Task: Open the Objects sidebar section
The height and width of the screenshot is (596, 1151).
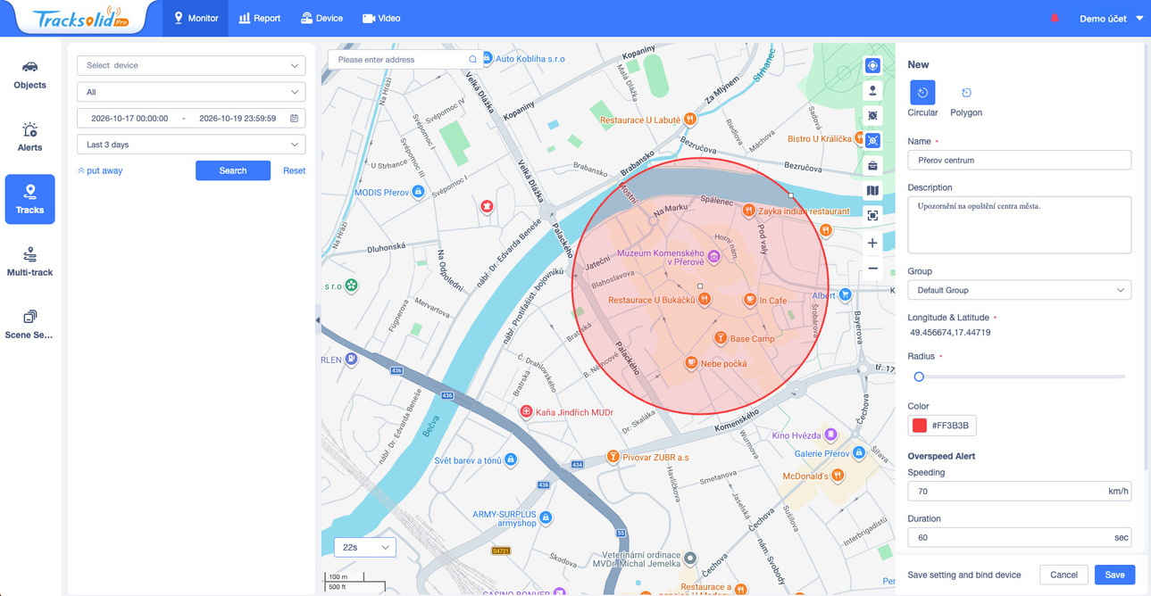Action: (x=29, y=75)
